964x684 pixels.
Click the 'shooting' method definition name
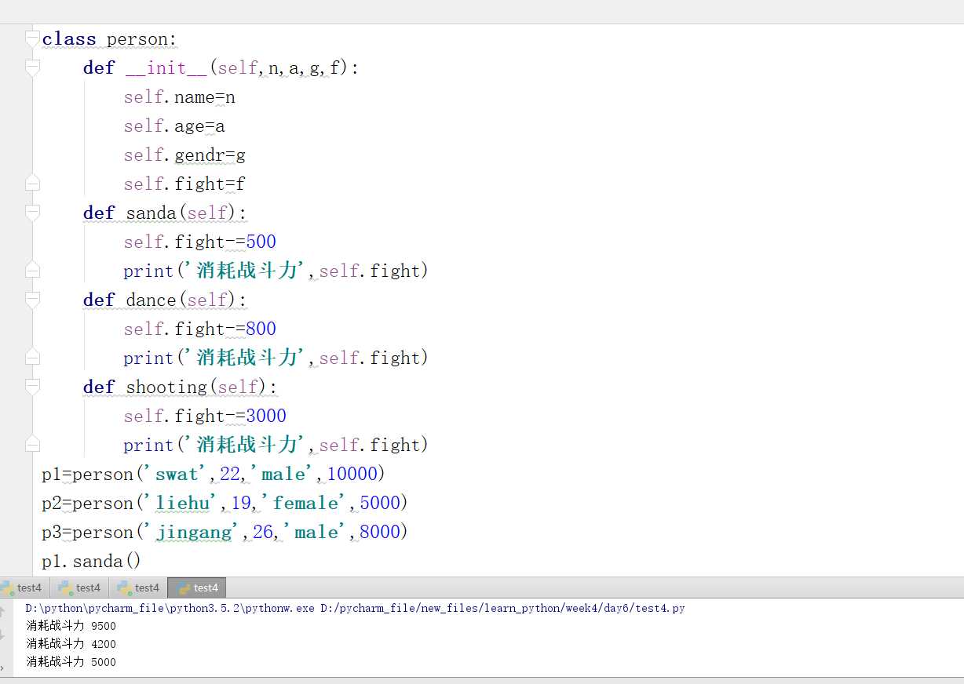click(x=166, y=387)
